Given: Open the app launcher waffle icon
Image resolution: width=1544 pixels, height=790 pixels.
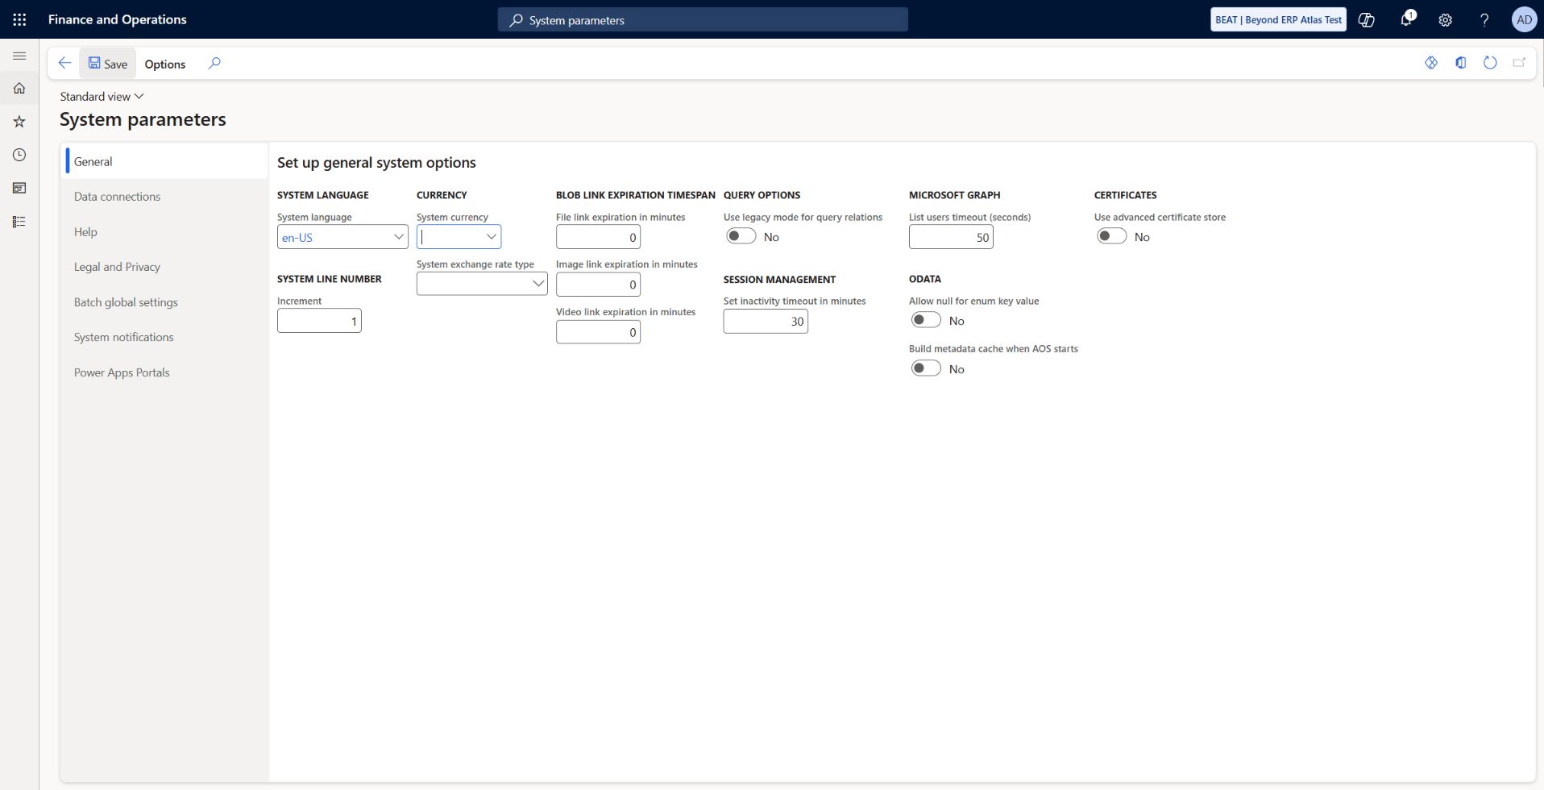Looking at the screenshot, I should (19, 19).
